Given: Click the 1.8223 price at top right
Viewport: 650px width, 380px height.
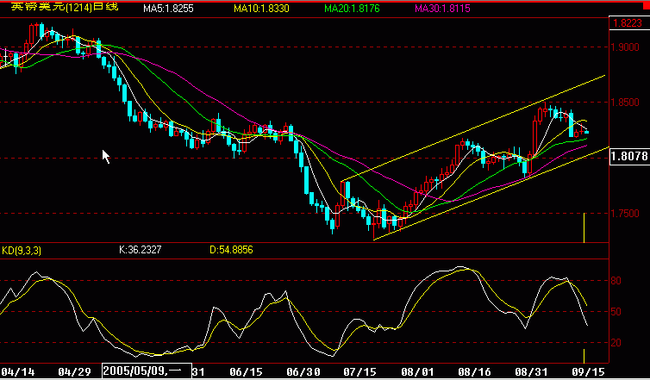Looking at the screenshot, I should pos(628,23).
